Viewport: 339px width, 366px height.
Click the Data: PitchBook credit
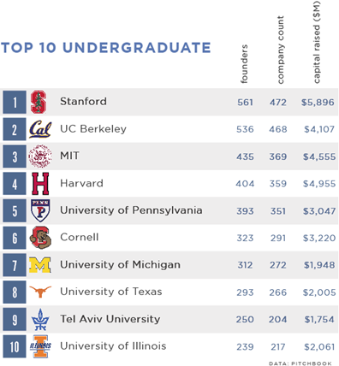pyautogui.click(x=300, y=363)
